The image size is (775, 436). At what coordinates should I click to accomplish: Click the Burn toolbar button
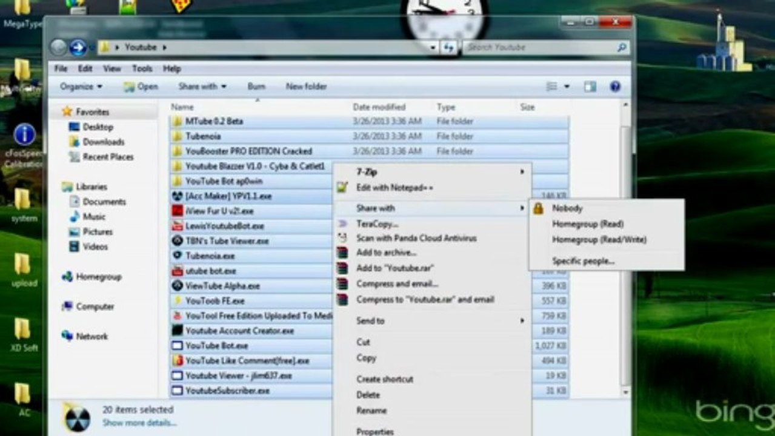tap(256, 87)
